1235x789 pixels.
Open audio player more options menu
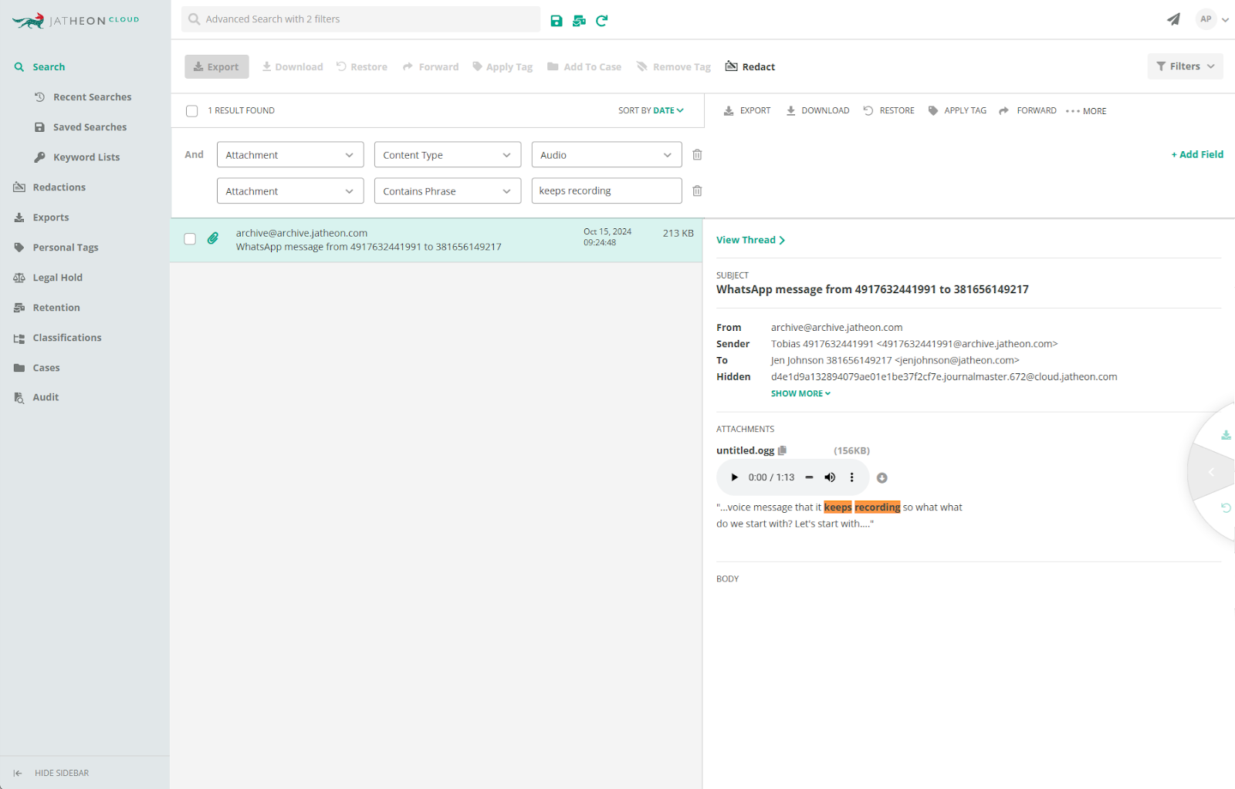point(852,477)
